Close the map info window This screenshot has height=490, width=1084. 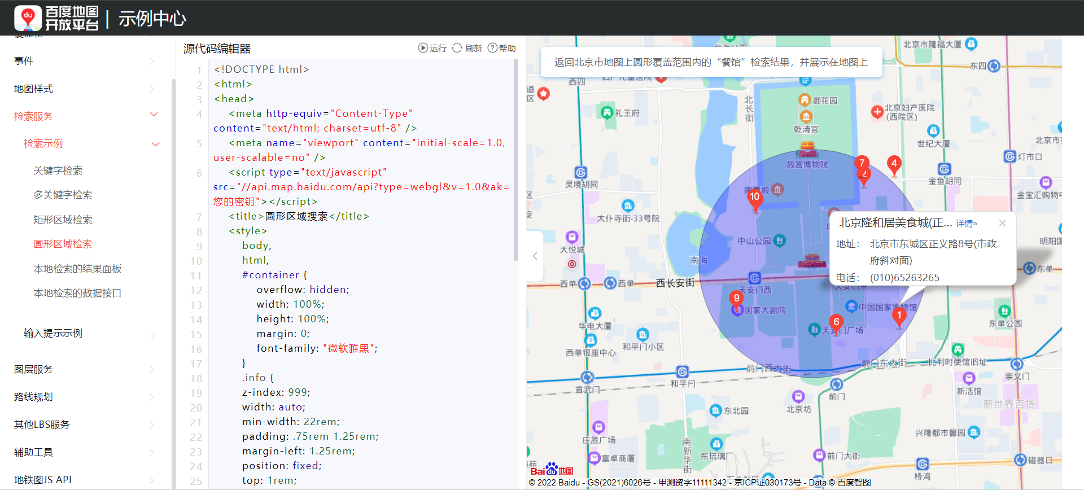[x=1002, y=223]
